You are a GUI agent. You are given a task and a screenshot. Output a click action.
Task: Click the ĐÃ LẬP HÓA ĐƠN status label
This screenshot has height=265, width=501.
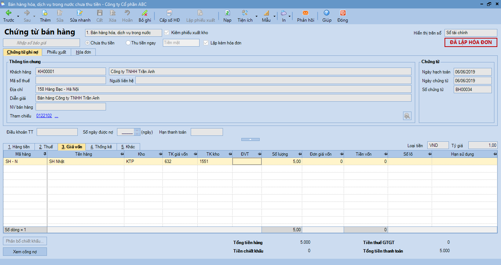point(471,43)
